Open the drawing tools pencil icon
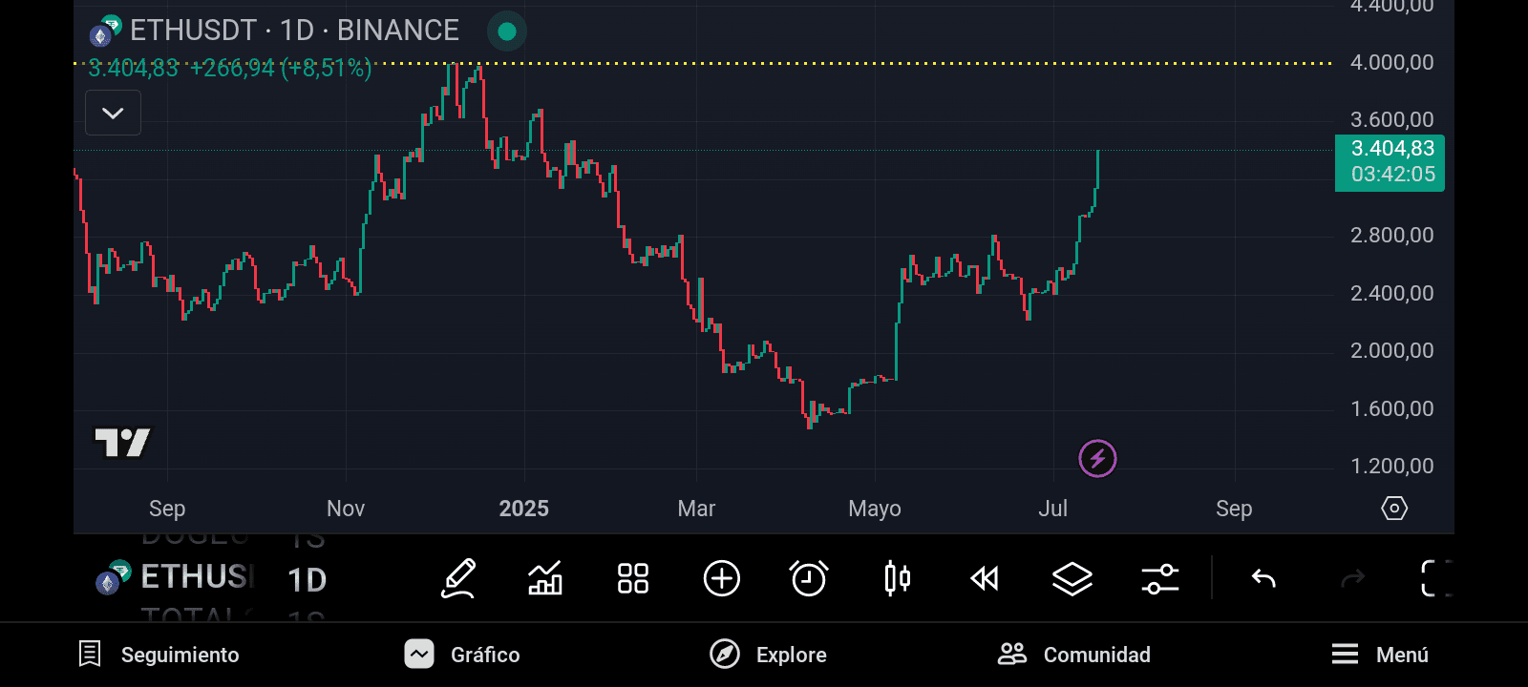The height and width of the screenshot is (687, 1528). 458,578
